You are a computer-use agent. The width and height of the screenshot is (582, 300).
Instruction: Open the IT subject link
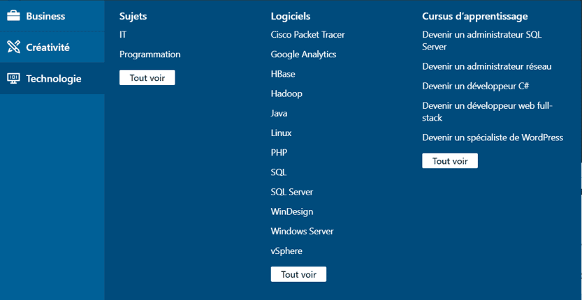tap(123, 34)
